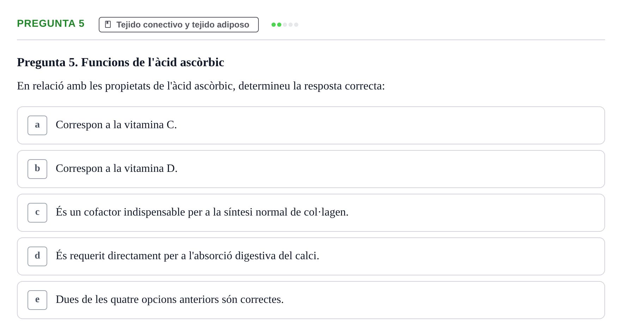The image size is (622, 336).
Task: Select 'Dues de les quatre opcions' answer
Action: click(x=311, y=300)
